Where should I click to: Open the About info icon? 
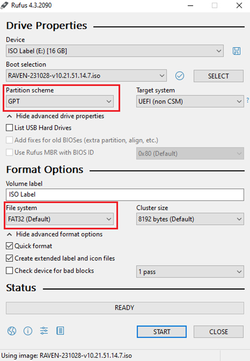[28, 331]
